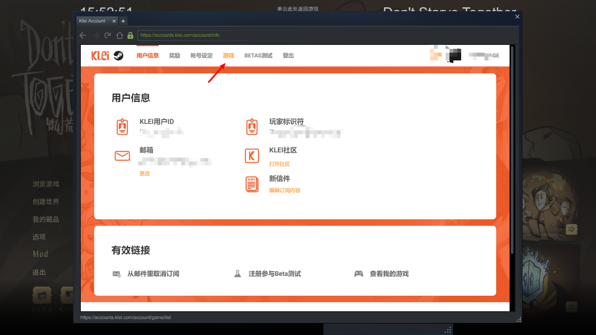Click 单击此处返回游戏 at top

(298, 9)
